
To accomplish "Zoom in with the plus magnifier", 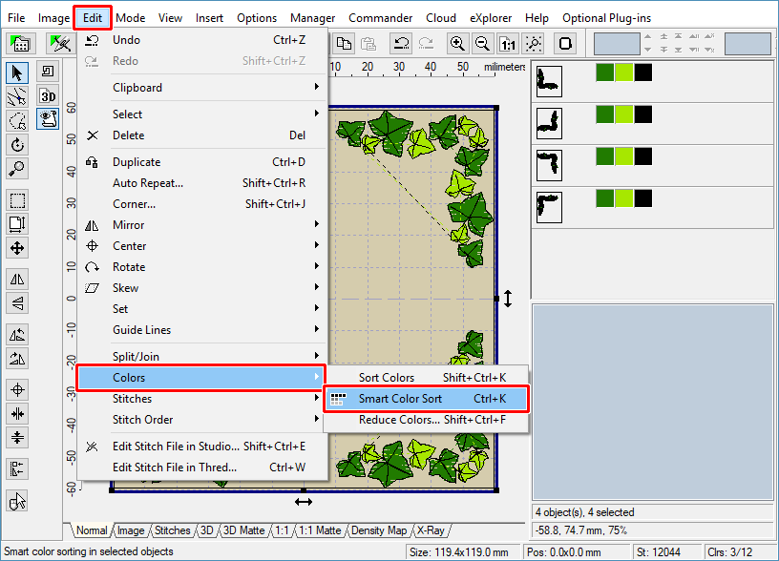I will (x=457, y=44).
